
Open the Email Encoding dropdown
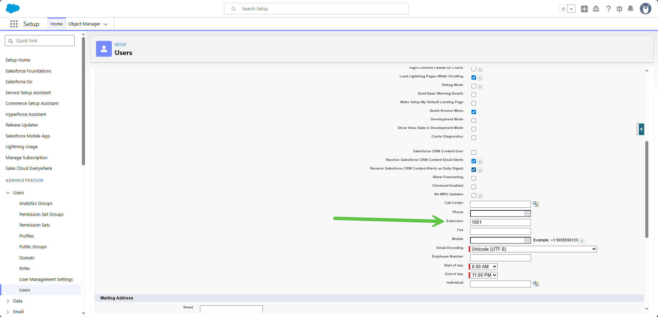tap(533, 249)
